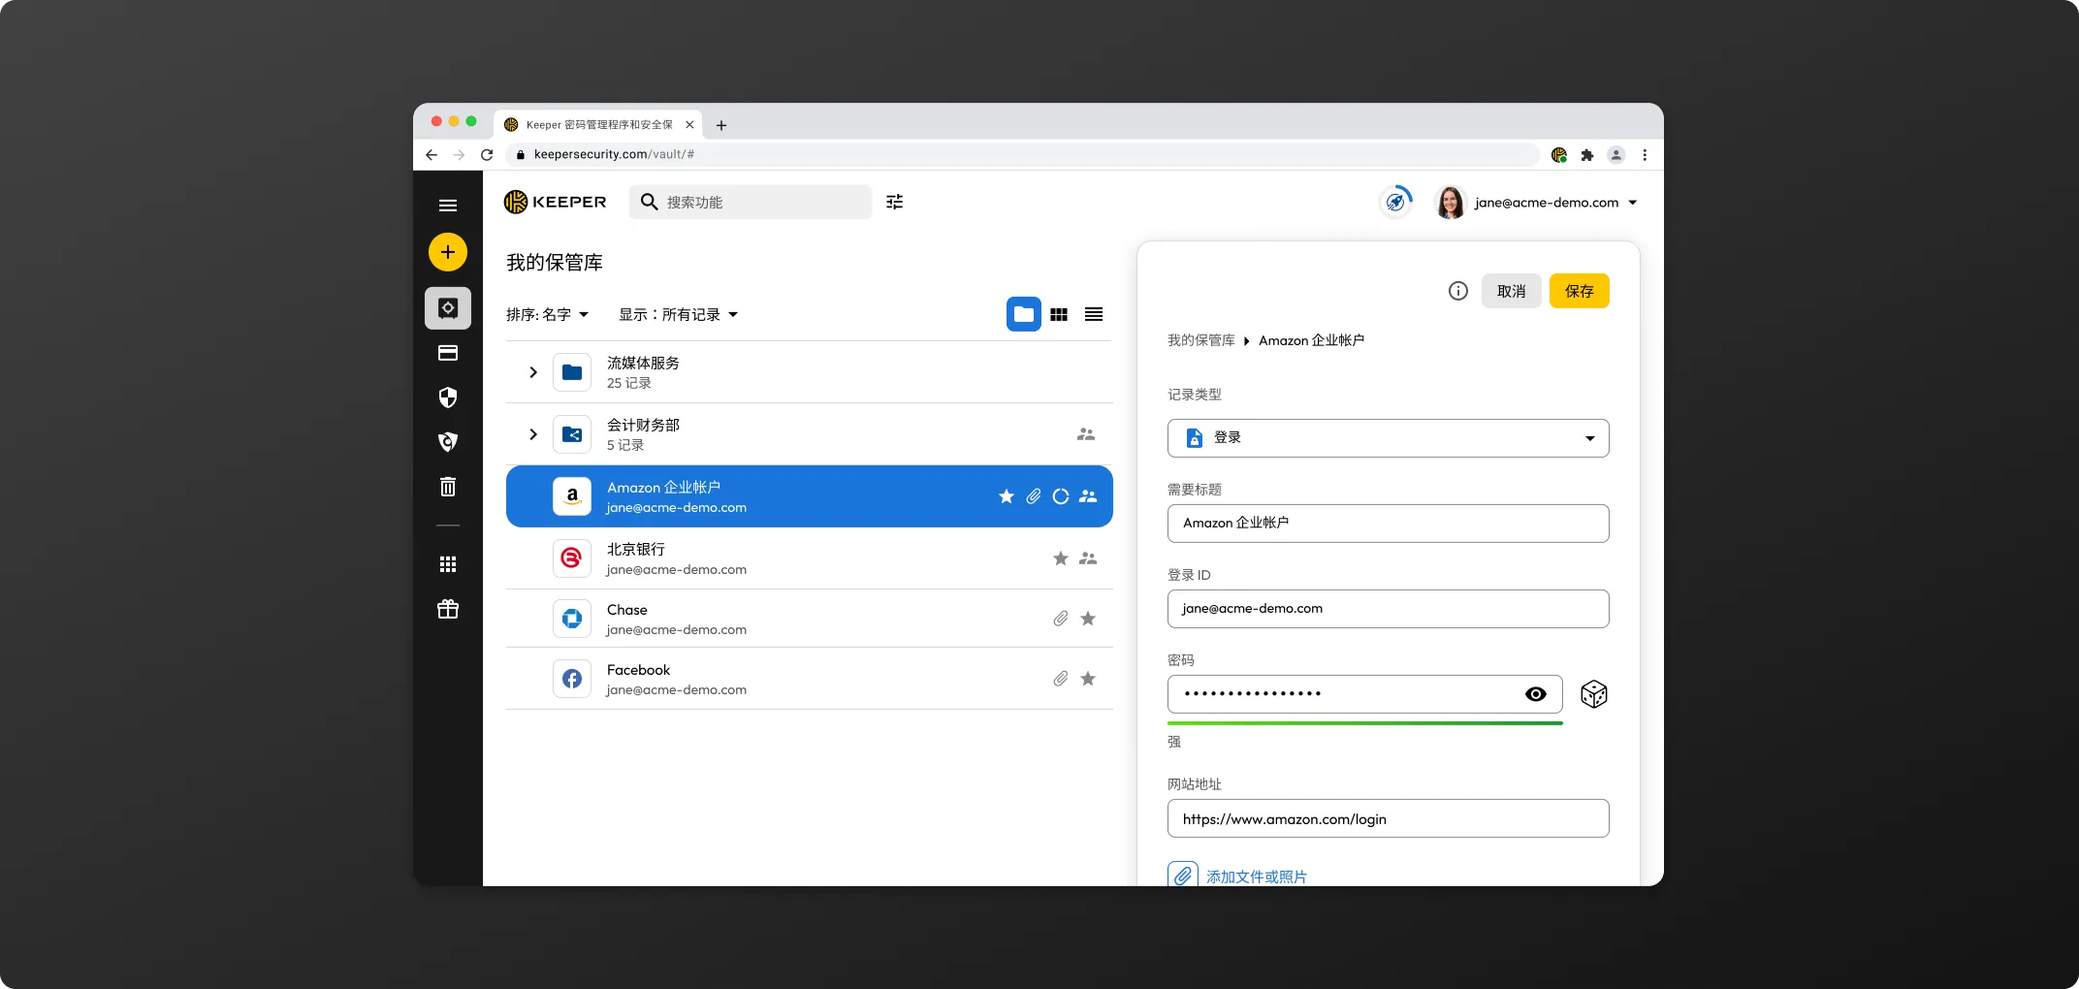The image size is (2079, 989).
Task: Open the security audit shield icon
Action: pos(447,398)
